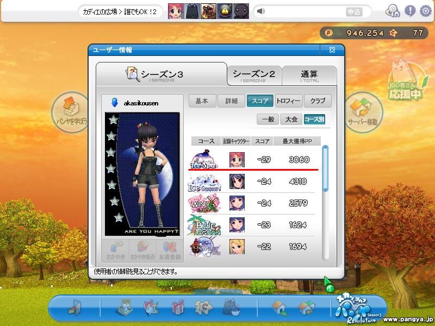Switch to the シーズン2 tab

point(254,76)
